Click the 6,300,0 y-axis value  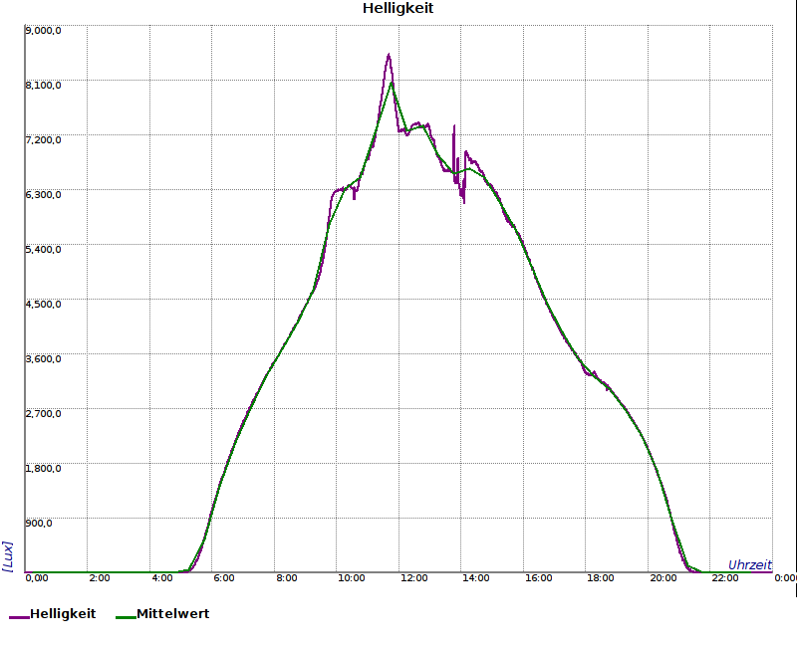43,195
